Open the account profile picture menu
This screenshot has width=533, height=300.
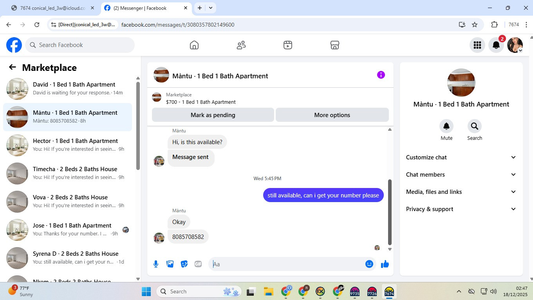click(x=515, y=45)
